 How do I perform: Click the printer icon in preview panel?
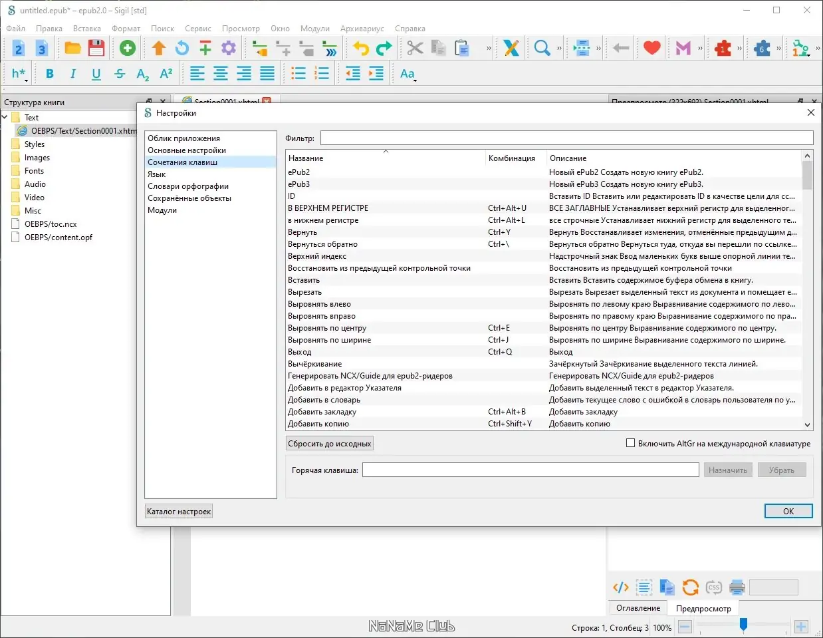[737, 587]
